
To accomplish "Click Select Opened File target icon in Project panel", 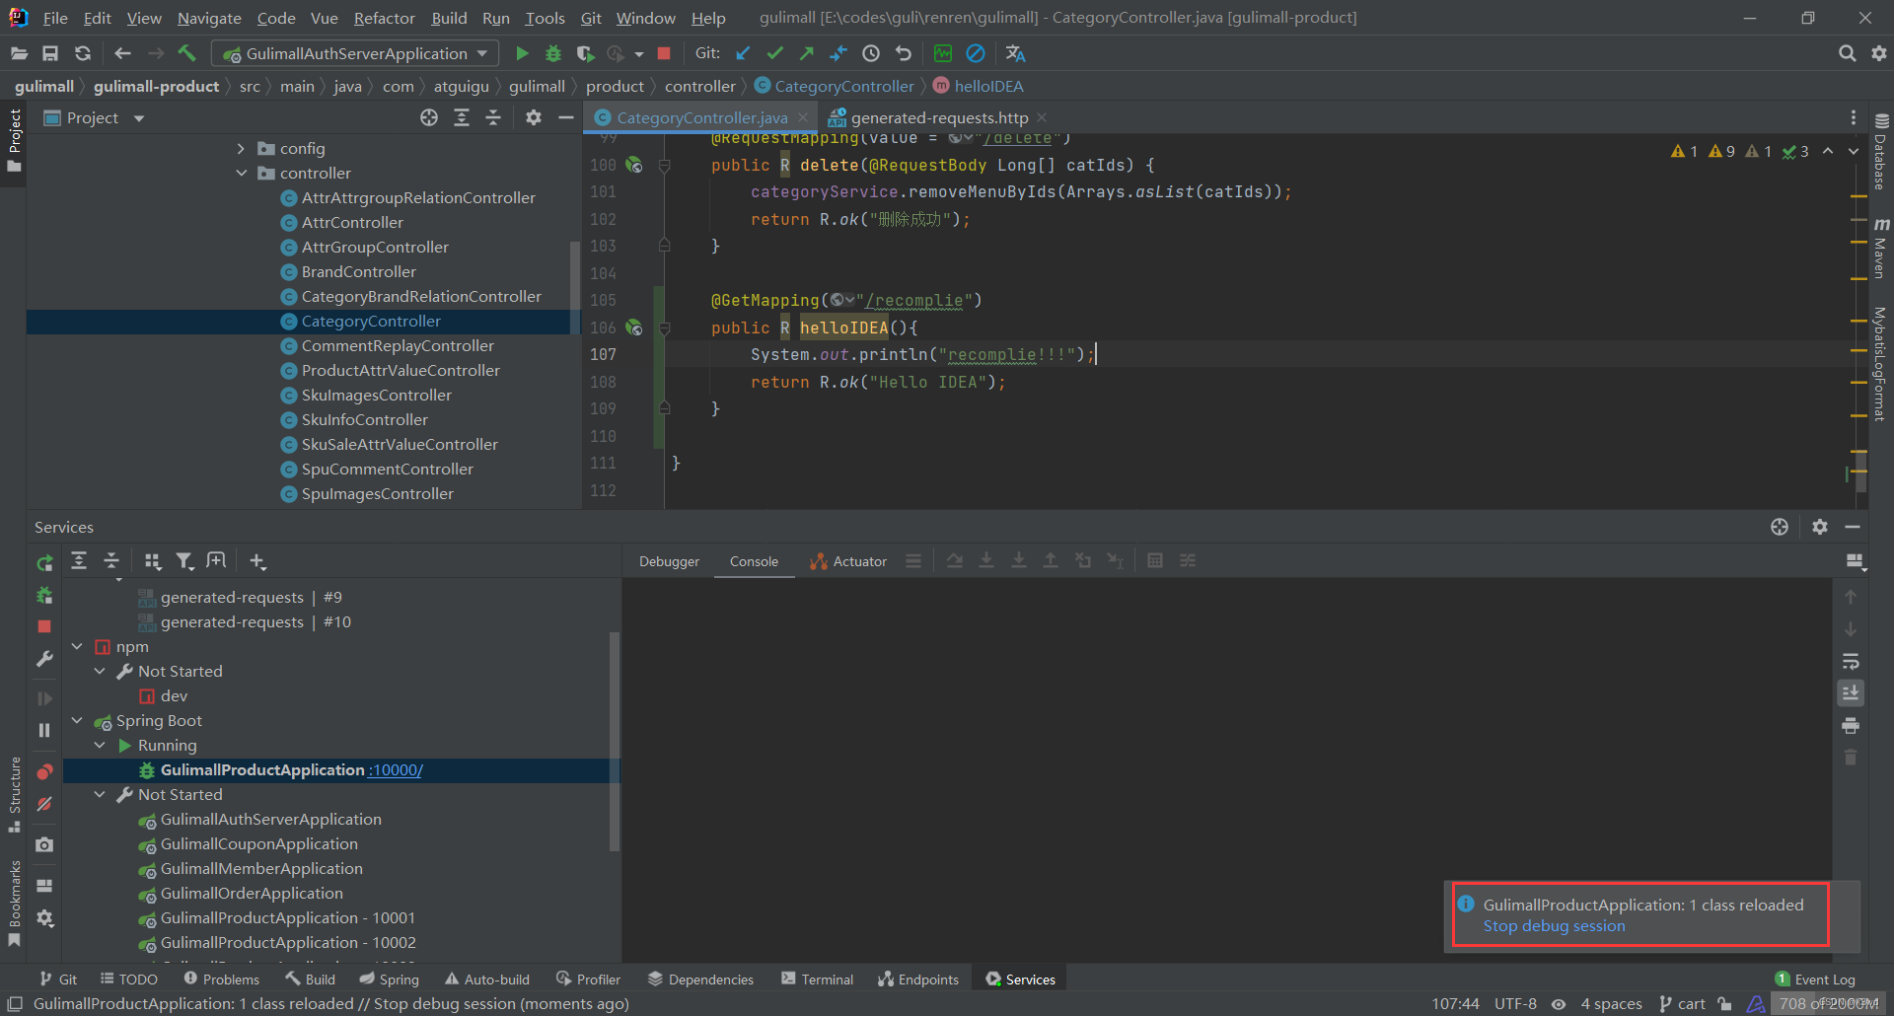I will click(x=429, y=117).
